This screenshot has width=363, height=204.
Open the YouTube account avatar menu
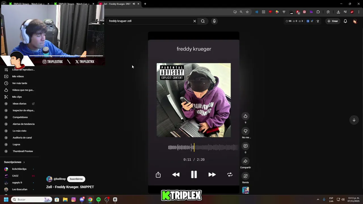coord(355,21)
